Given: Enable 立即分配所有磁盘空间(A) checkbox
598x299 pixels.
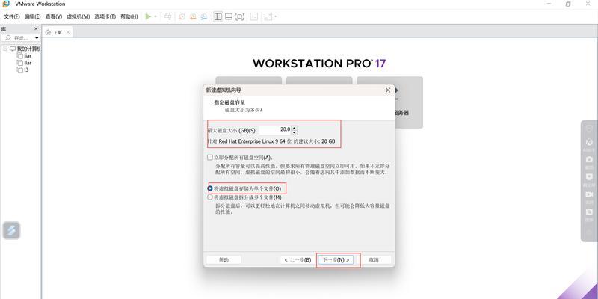Looking at the screenshot, I should [210, 158].
